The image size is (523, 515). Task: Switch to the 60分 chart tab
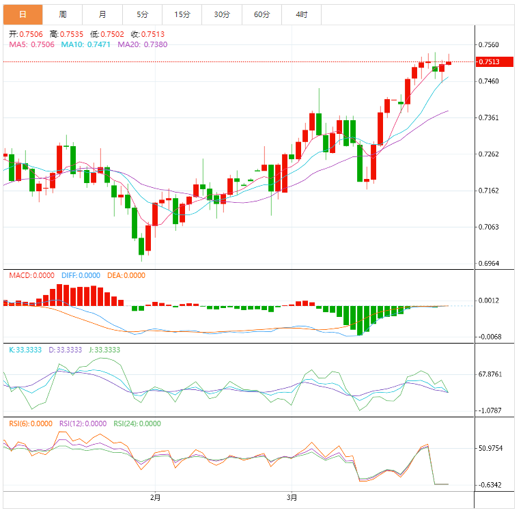coord(261,14)
